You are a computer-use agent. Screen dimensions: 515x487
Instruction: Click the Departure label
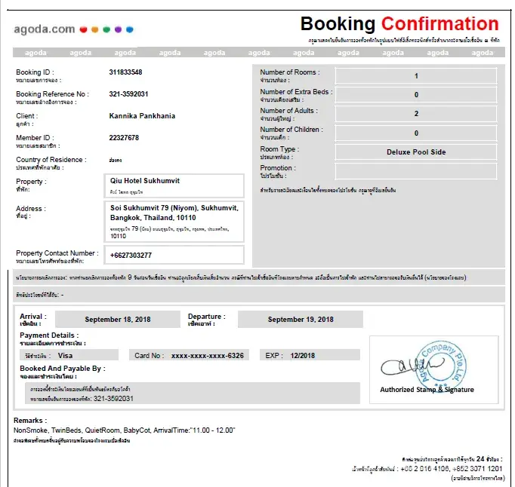(x=207, y=317)
